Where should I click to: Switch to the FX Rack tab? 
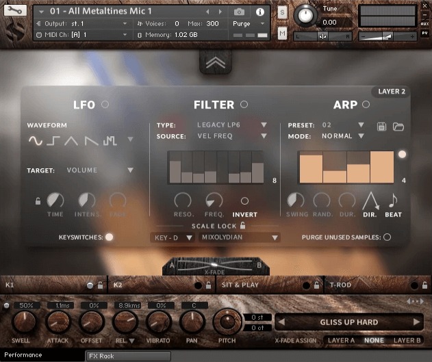pyautogui.click(x=128, y=356)
